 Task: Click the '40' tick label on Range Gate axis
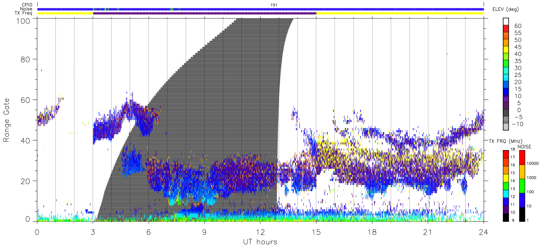[26, 141]
